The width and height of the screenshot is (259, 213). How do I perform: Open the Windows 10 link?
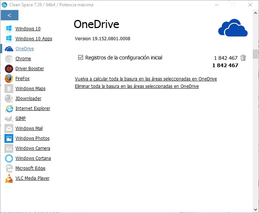click(28, 28)
